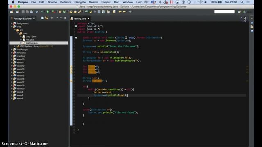Click the Save toolbar icon

coord(23,12)
